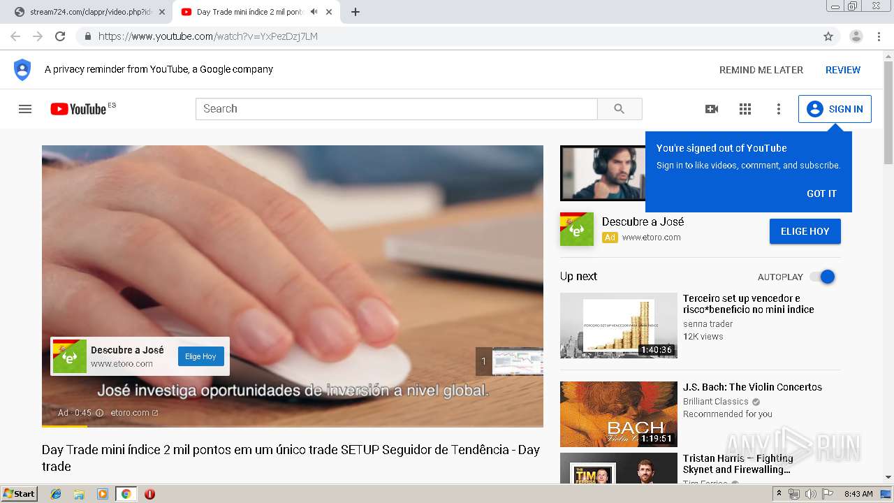Open the media player taskbar icon
Image resolution: width=894 pixels, height=503 pixels.
[x=103, y=494]
